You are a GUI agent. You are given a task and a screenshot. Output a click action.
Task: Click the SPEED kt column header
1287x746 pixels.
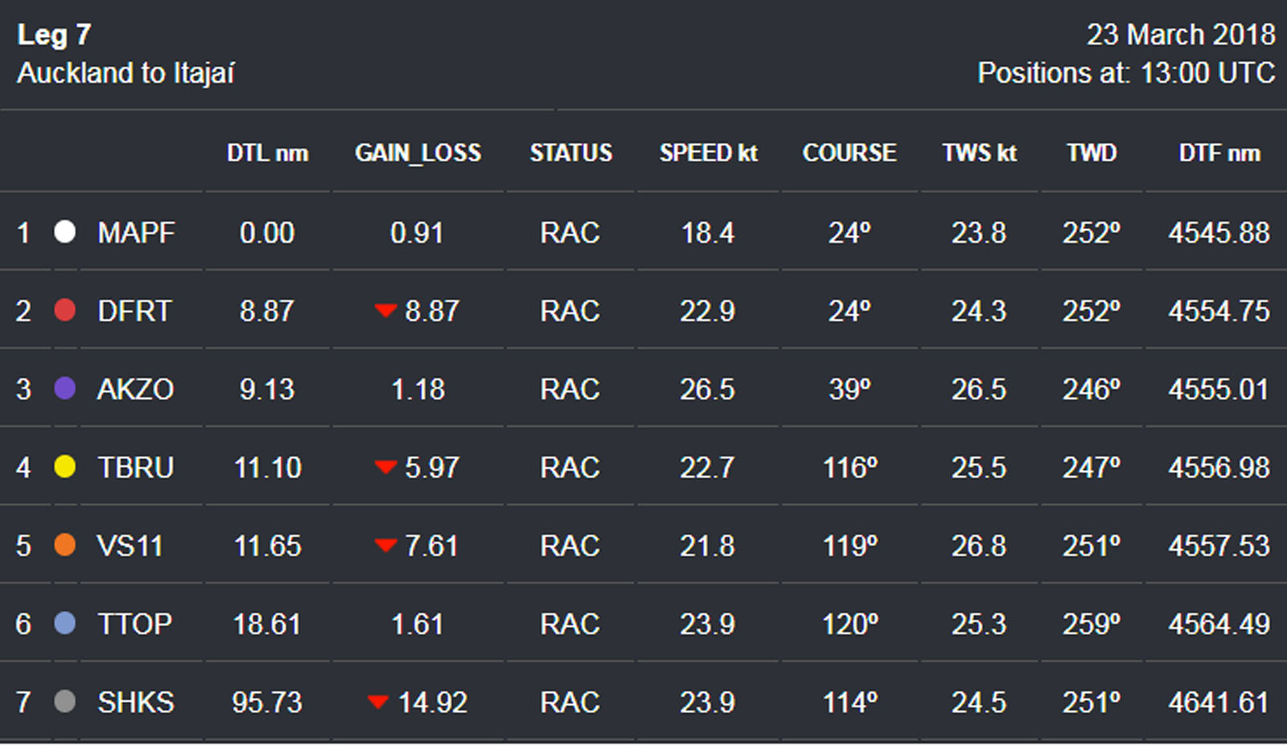(708, 153)
